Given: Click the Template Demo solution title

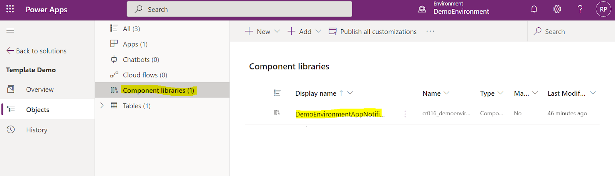Looking at the screenshot, I should click(x=31, y=70).
